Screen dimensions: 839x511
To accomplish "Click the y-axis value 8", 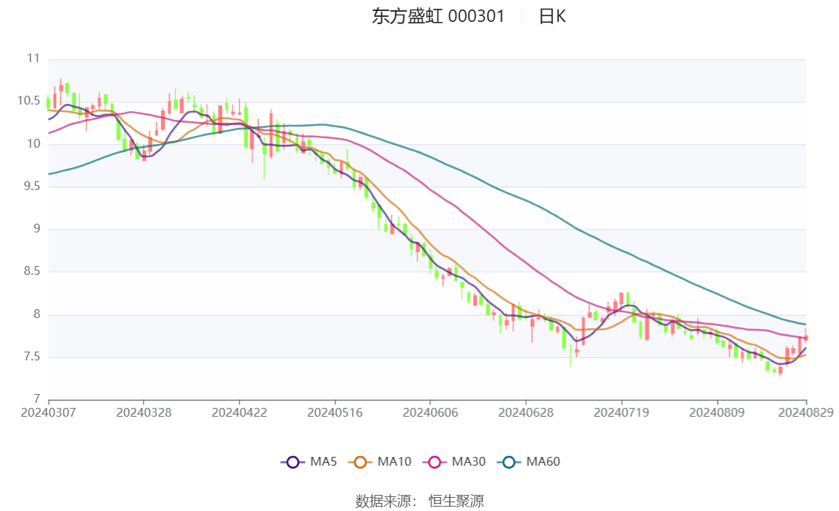I will [37, 314].
